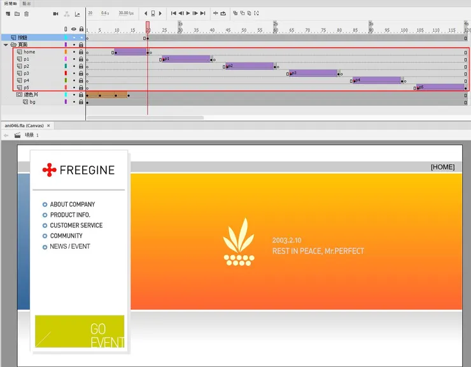Click the modify markers icon
This screenshot has width=471, height=367.
pos(257,13)
